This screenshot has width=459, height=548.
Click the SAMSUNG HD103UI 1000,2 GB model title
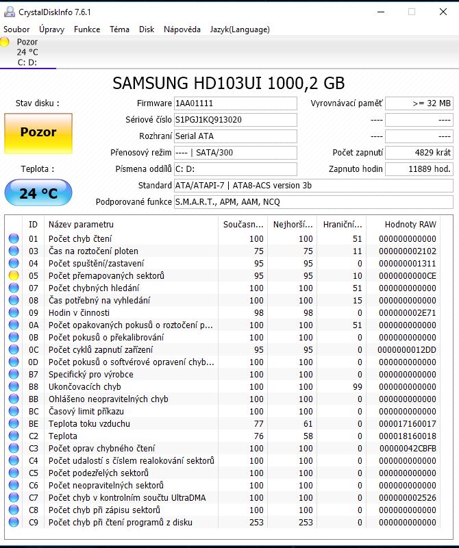[x=229, y=83]
